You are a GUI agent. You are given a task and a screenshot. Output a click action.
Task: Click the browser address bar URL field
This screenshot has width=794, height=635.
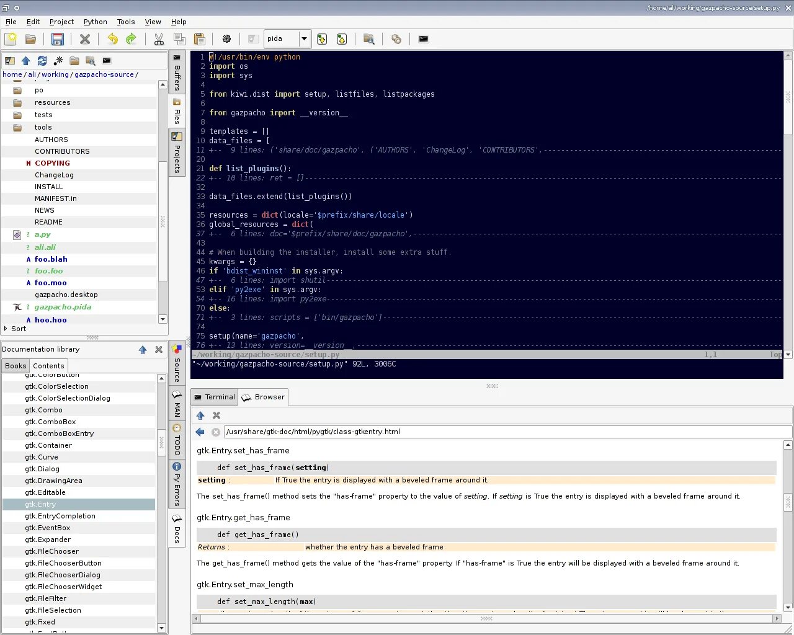(x=434, y=432)
